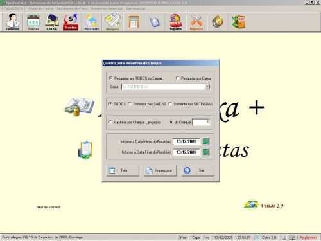Image resolution: width=321 pixels, height=241 pixels.
Task: Open the Ferramentas menu
Action: pos(136,9)
